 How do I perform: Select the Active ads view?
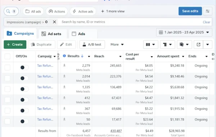coord(83,11)
